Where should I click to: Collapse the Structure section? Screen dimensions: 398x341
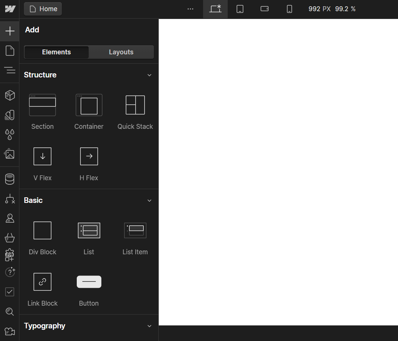click(x=149, y=75)
